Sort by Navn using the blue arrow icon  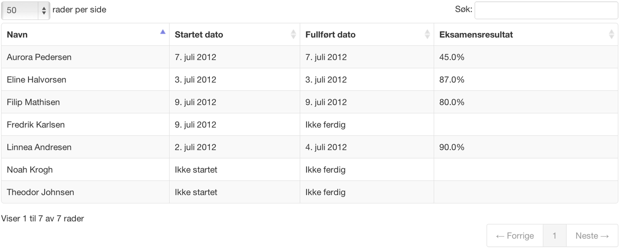[163, 32]
